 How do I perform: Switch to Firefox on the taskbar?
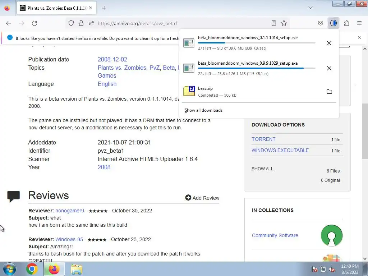[54, 269]
